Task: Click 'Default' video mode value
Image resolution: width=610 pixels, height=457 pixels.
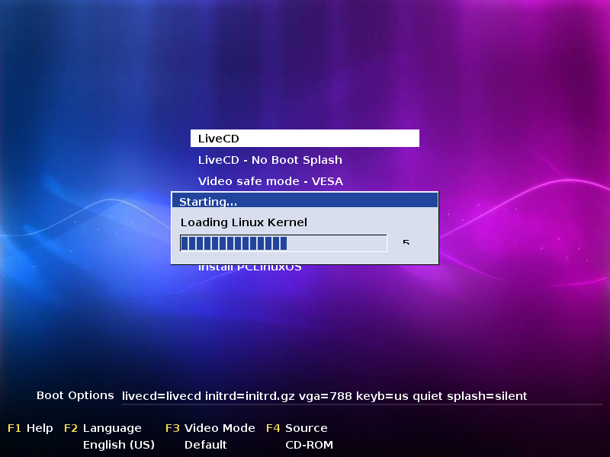Action: (x=205, y=445)
